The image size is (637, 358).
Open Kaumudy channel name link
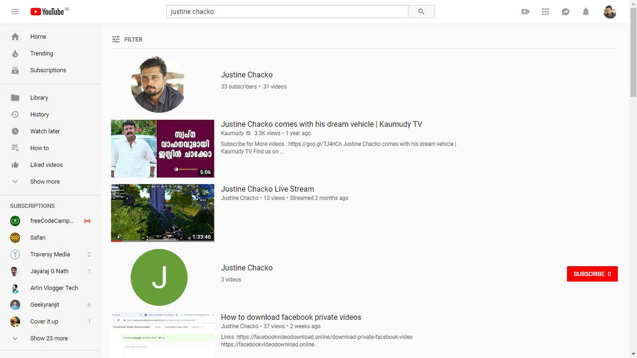point(232,133)
